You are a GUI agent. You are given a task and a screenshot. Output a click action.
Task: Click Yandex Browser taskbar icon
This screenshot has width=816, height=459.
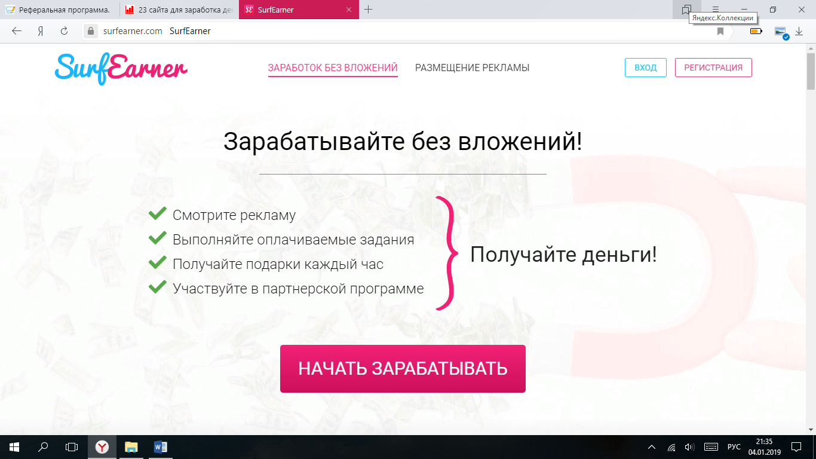(x=103, y=447)
